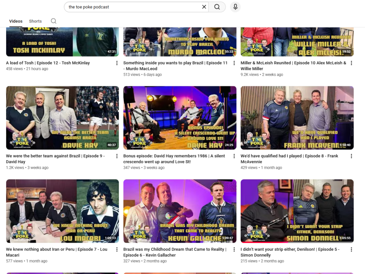Image resolution: width=365 pixels, height=274 pixels.
Task: Open title 'We'd have qualified had I played'
Action: (289, 159)
